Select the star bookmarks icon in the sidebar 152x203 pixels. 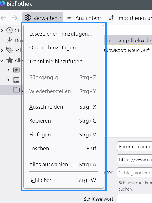[10, 60]
